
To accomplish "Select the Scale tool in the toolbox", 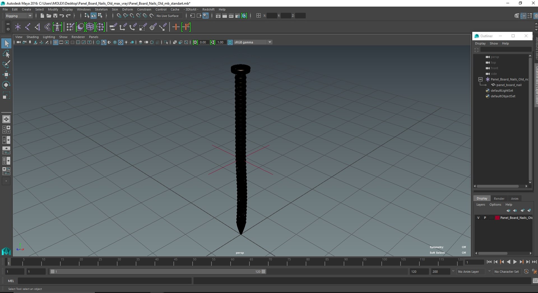I will tap(6, 95).
